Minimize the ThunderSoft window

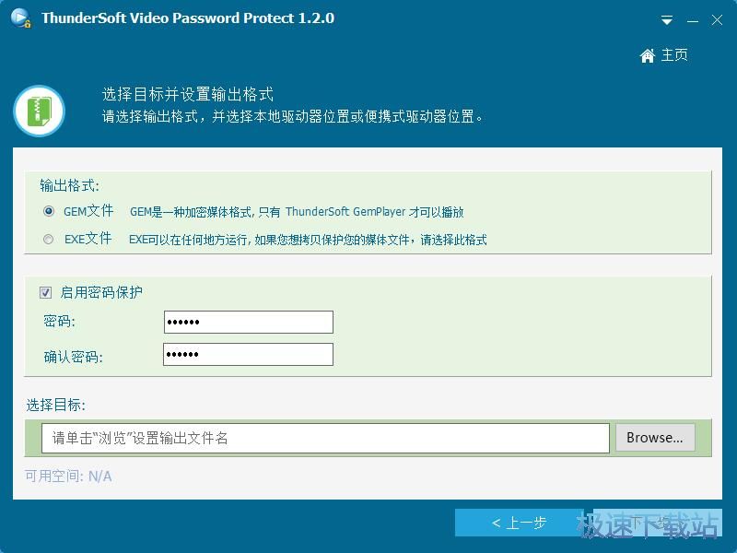(693, 20)
